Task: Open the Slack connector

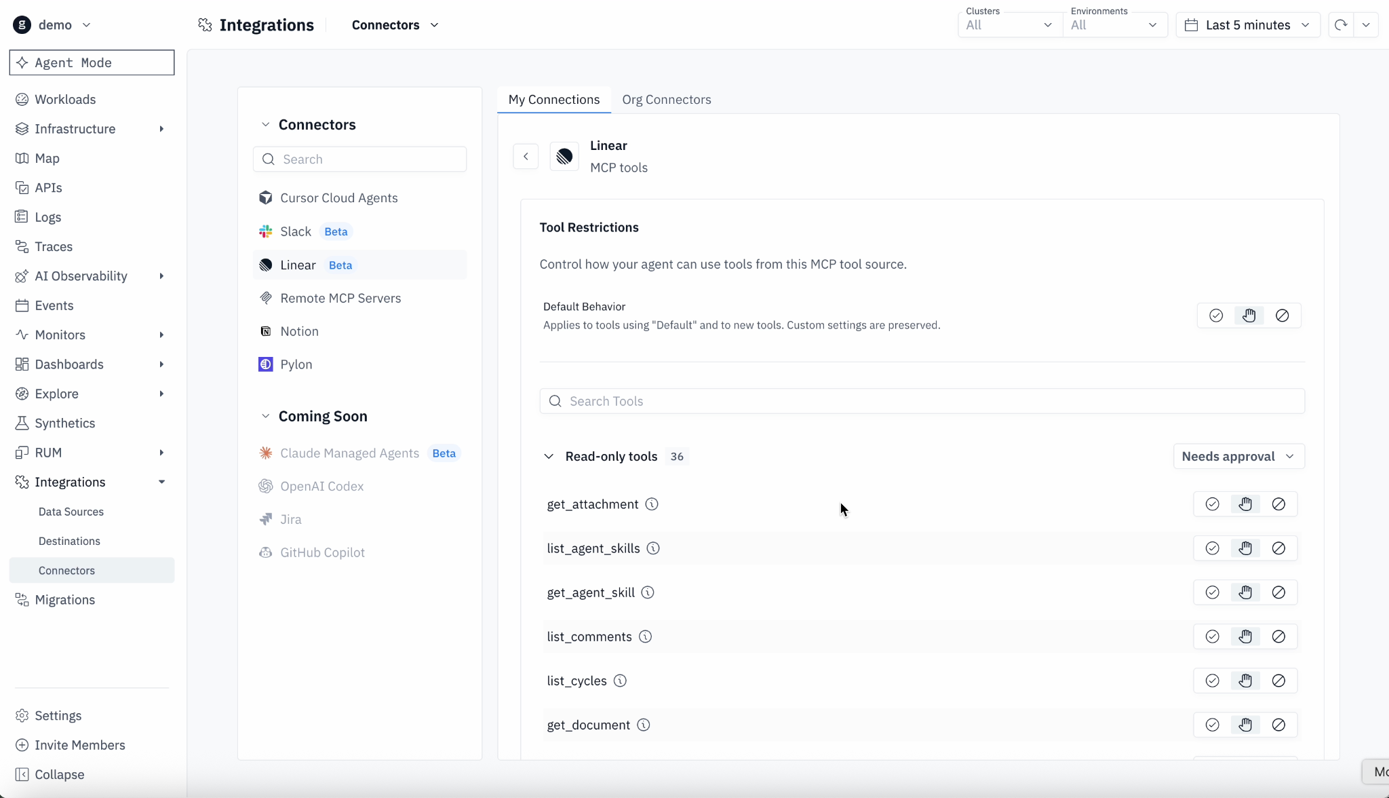Action: click(359, 231)
